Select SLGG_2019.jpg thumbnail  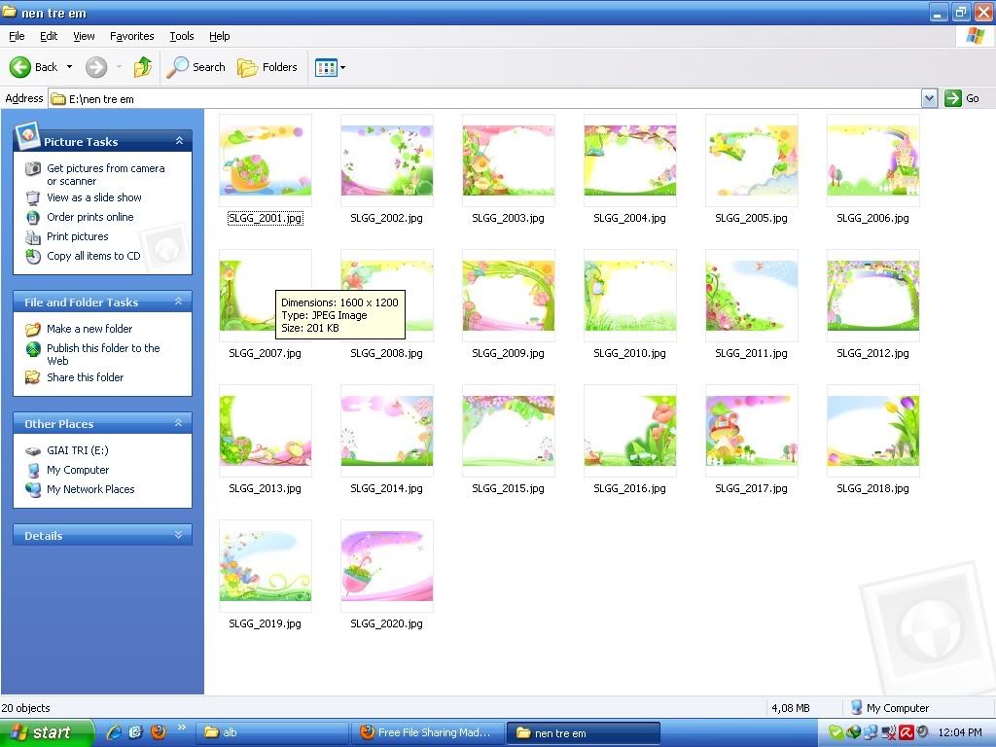coord(266,566)
